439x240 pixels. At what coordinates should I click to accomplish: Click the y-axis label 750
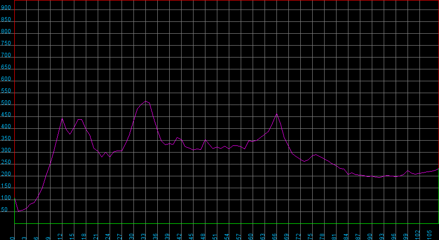(x=6, y=43)
